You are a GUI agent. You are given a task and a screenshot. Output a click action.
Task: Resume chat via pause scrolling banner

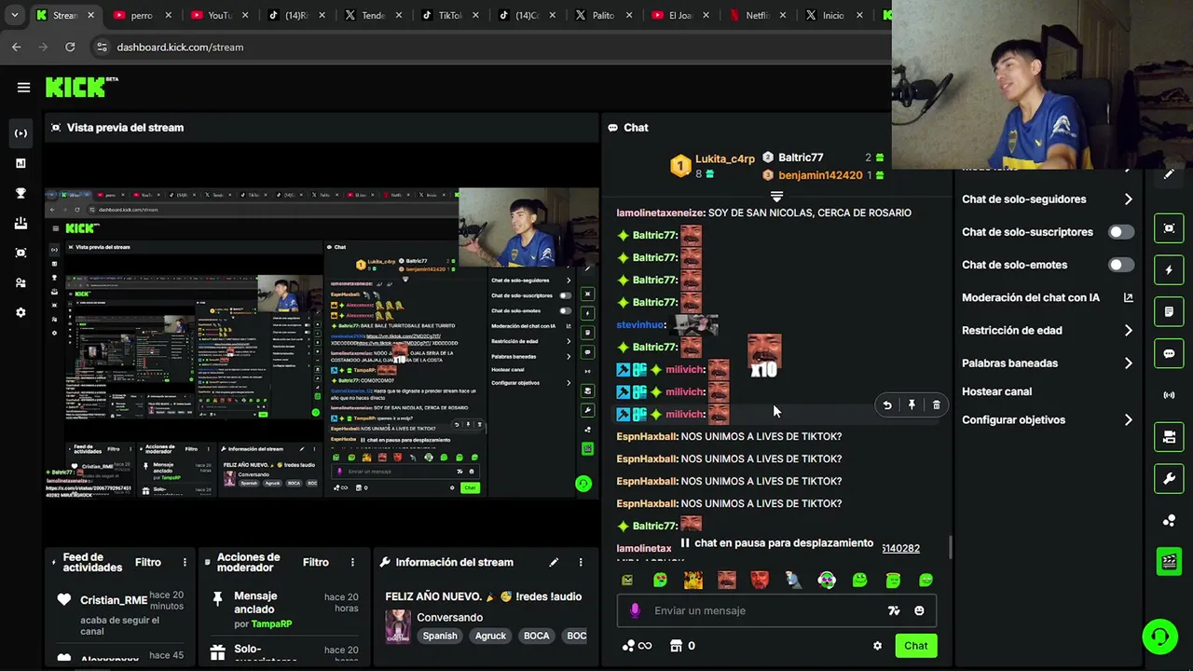776,543
